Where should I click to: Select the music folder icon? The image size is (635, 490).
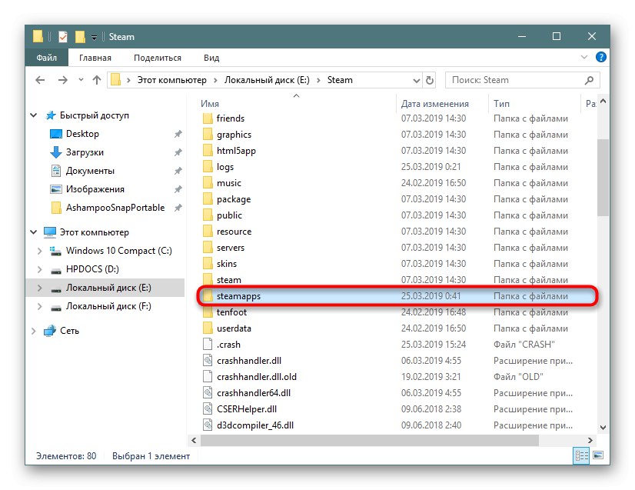coord(208,183)
